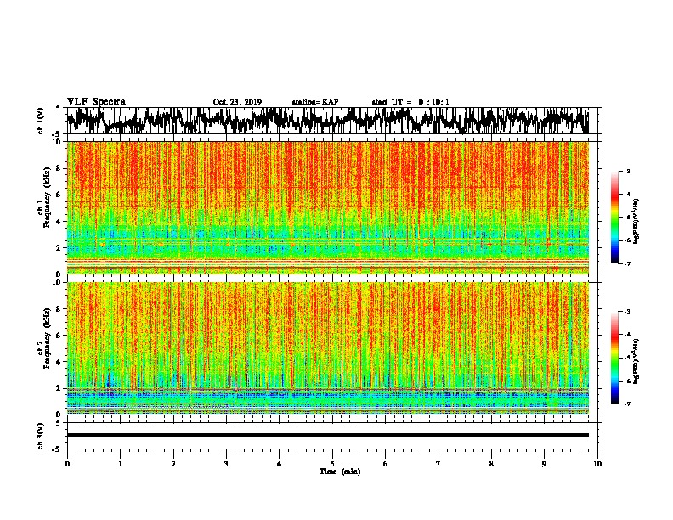
Task: Click the "8" kHz tick on ch.1 frequency axis
Action: point(59,168)
